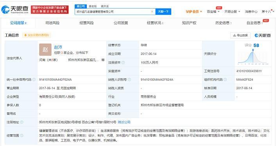Open the help icon next to 注册资本
This screenshot has height=146, width=276.
(123, 62)
